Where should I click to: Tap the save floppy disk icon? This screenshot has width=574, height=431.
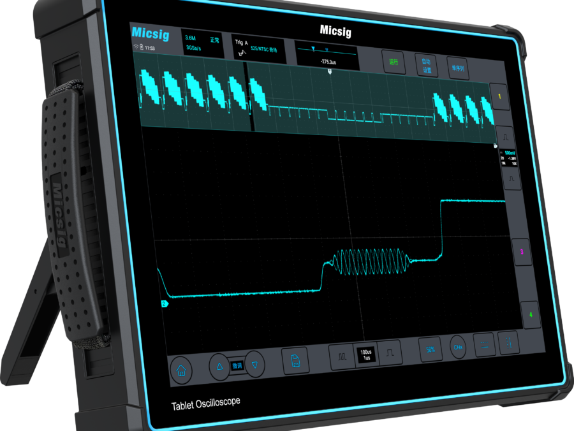click(295, 360)
